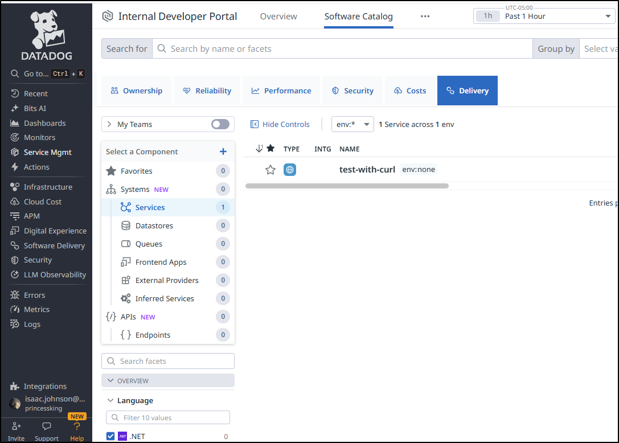
Task: Click the Search facets input
Action: [168, 361]
